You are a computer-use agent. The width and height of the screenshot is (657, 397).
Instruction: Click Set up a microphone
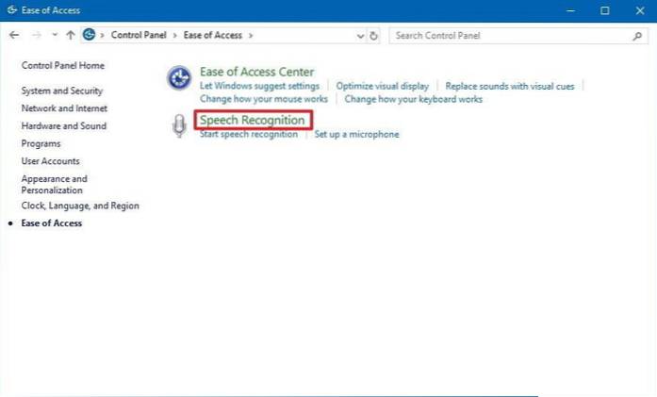[x=356, y=134]
